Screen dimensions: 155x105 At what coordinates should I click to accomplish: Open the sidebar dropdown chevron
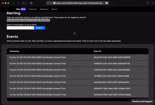tap(27, 3)
